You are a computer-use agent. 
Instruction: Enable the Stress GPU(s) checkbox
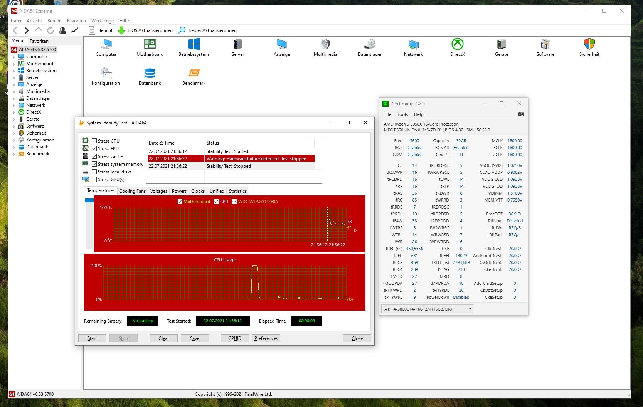click(x=94, y=180)
